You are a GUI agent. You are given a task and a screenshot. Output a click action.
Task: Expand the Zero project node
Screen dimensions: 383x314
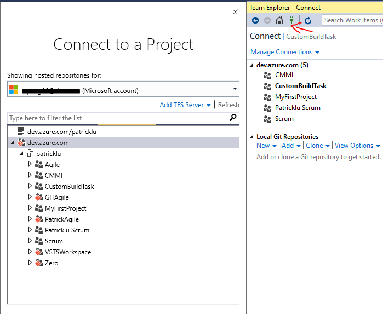tap(30, 263)
